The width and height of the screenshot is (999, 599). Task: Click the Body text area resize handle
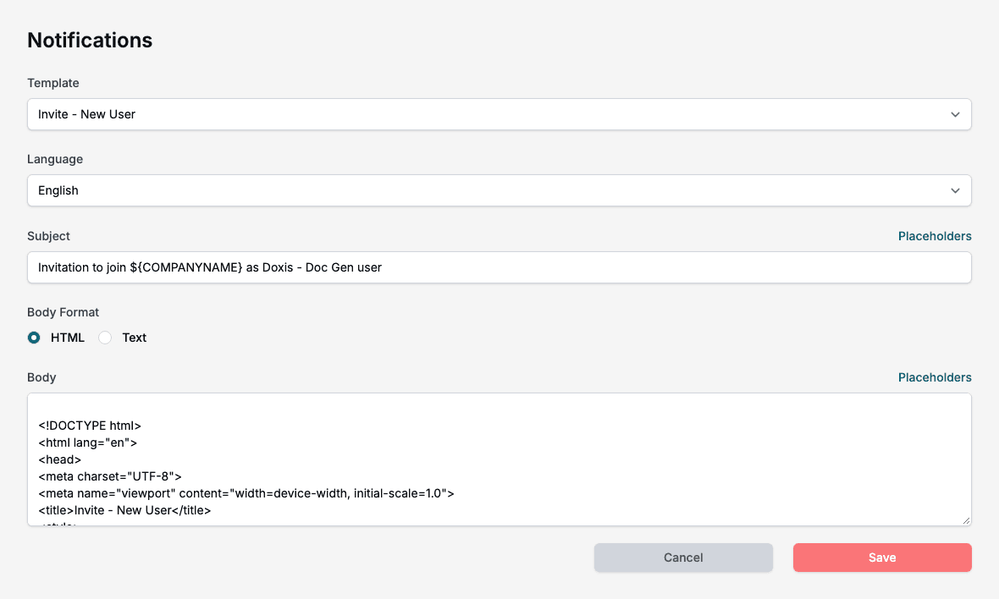click(x=966, y=520)
